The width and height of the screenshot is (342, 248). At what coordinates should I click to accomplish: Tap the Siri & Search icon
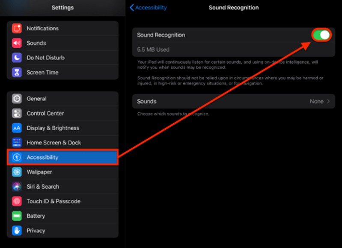tap(17, 187)
